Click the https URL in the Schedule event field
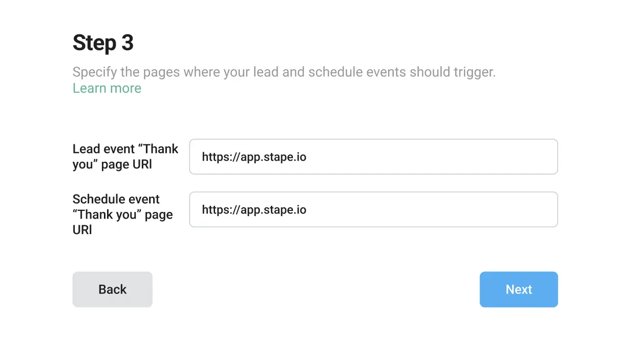 point(253,209)
